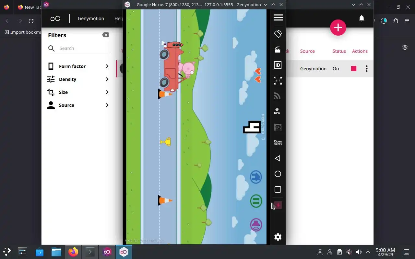This screenshot has height=259, width=415.
Task: Open Genymotion notifications bell
Action: click(362, 18)
